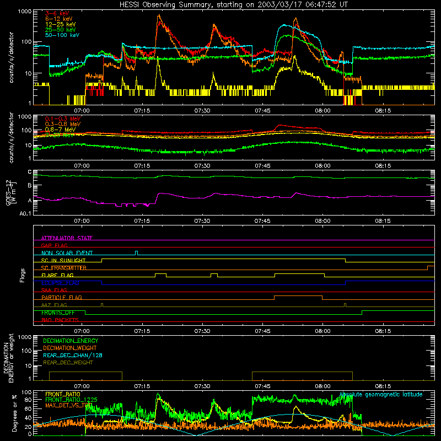Click the 0.1-0.3 MeV legend label
Viewport: 441px width, 441px height.
tap(63, 119)
